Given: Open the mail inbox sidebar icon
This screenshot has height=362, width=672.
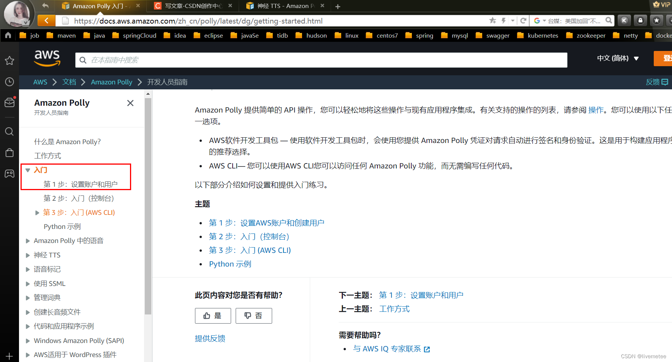Looking at the screenshot, I should [x=10, y=102].
